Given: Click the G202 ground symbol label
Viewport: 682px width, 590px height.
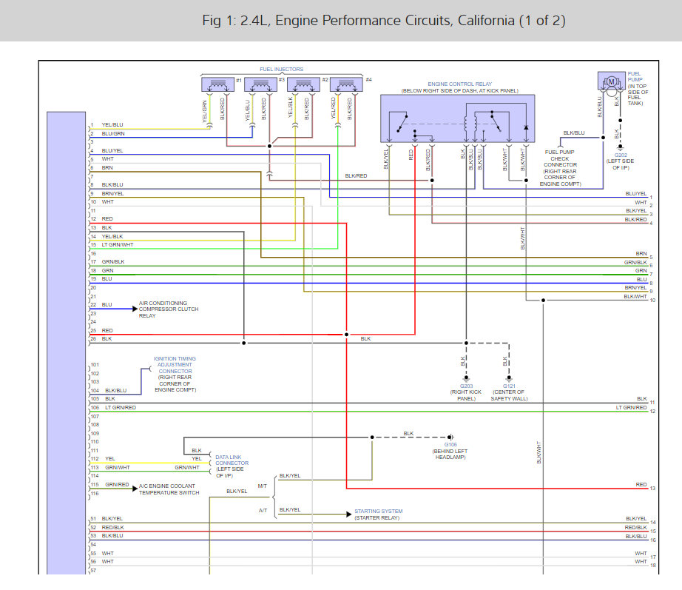Looking at the screenshot, I should pyautogui.click(x=620, y=156).
